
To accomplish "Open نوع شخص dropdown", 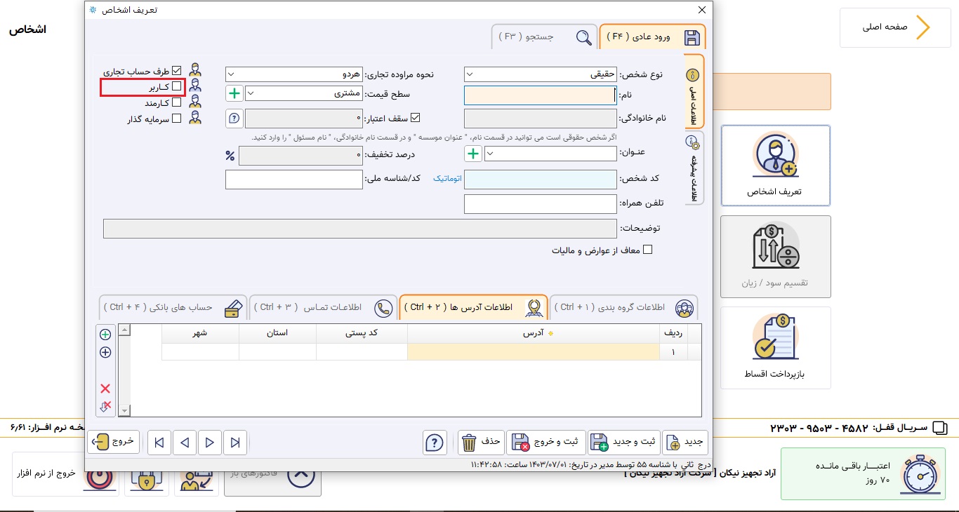I will pos(541,74).
